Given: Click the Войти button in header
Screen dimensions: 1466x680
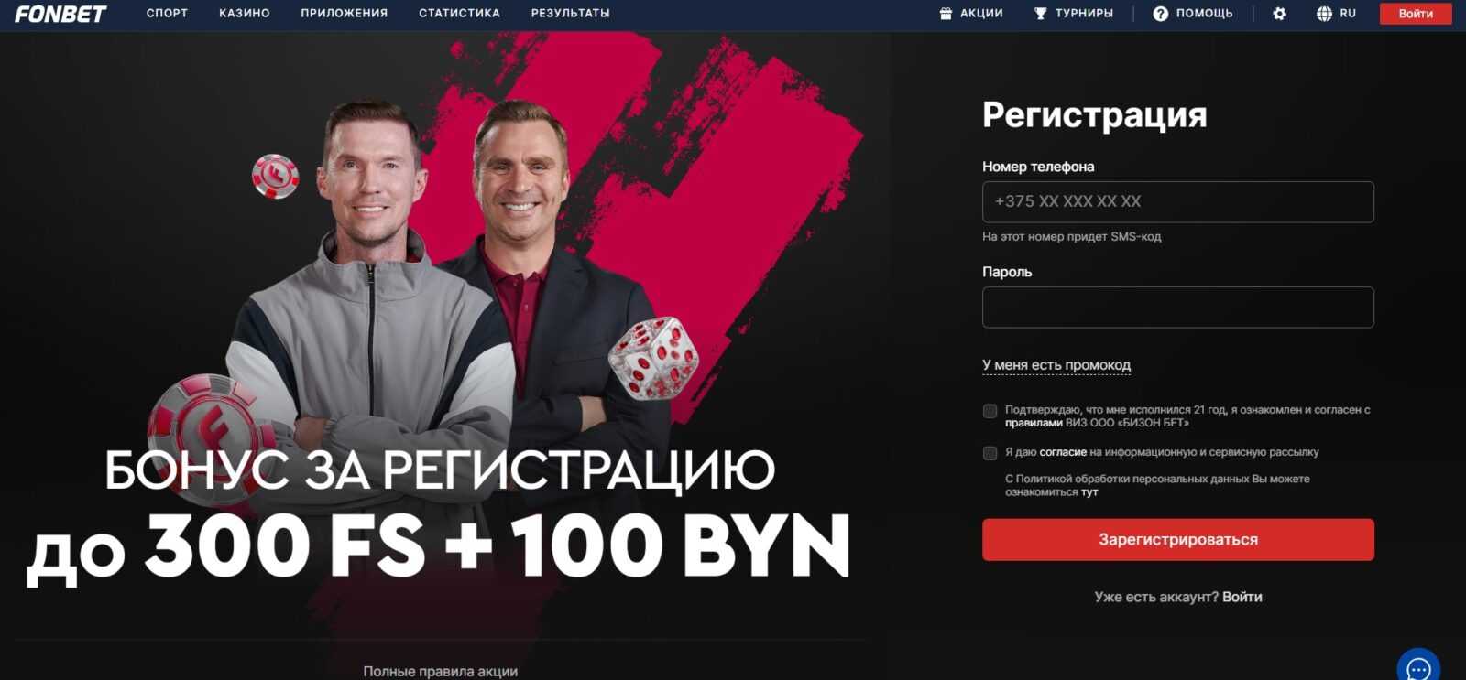Looking at the screenshot, I should tap(1416, 14).
